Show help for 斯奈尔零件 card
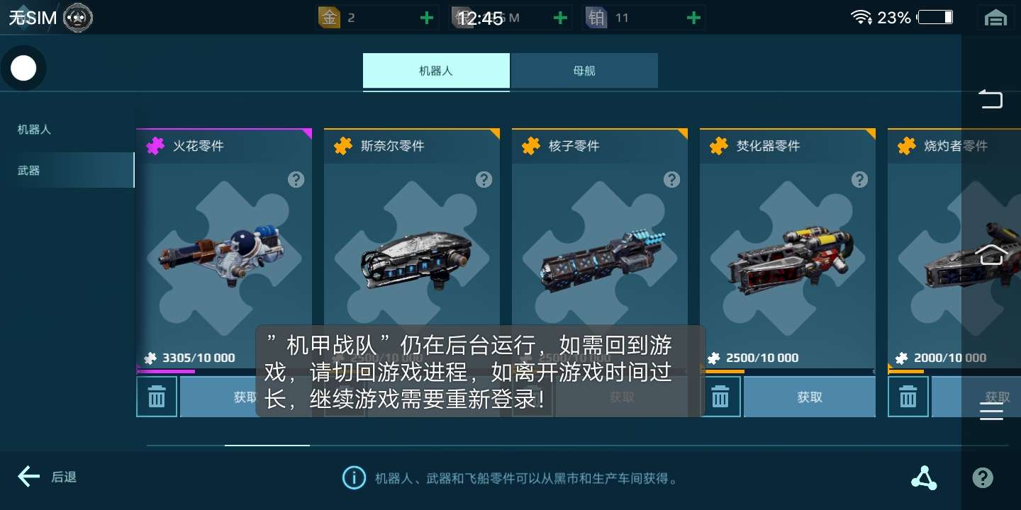The width and height of the screenshot is (1021, 510). (484, 179)
